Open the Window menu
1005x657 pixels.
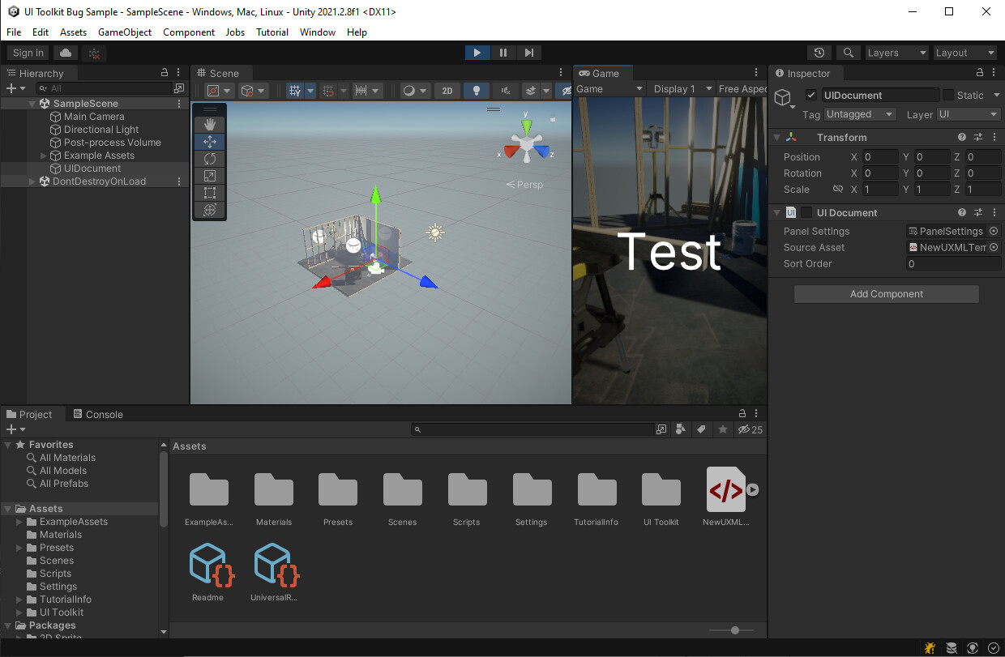pos(317,32)
